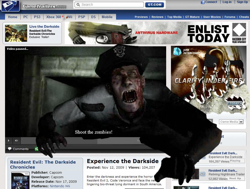Play the paused video

click(x=9, y=141)
